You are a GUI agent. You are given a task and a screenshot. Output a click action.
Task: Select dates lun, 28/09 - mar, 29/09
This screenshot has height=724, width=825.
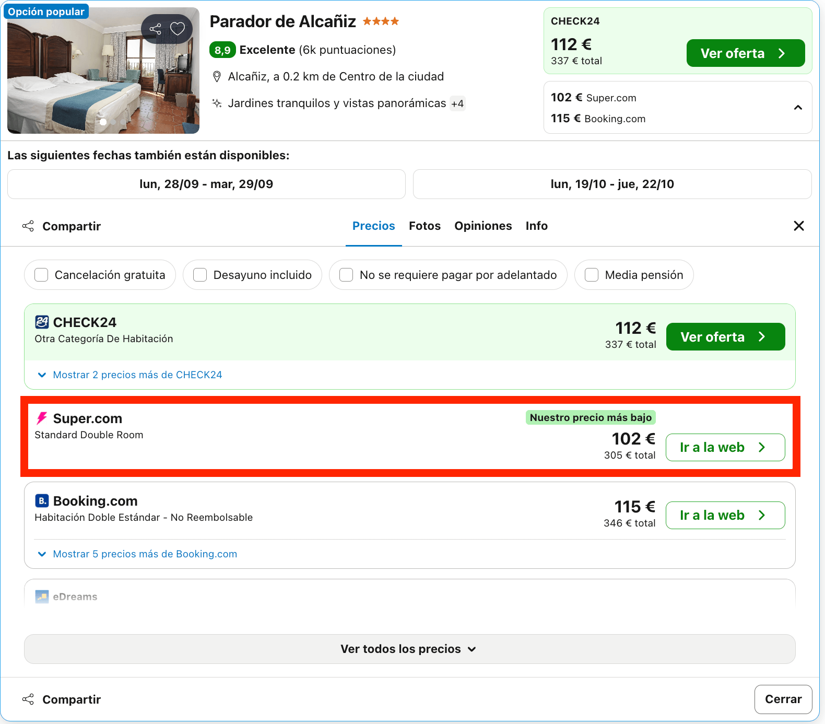(x=206, y=184)
